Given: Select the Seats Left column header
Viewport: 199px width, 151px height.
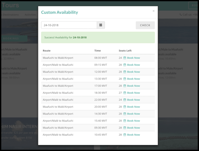Looking at the screenshot, I should tap(125, 51).
